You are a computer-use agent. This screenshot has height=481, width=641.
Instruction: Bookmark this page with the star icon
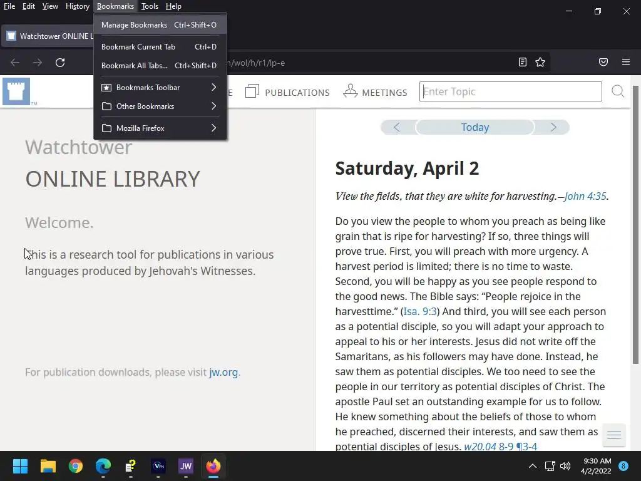540,62
